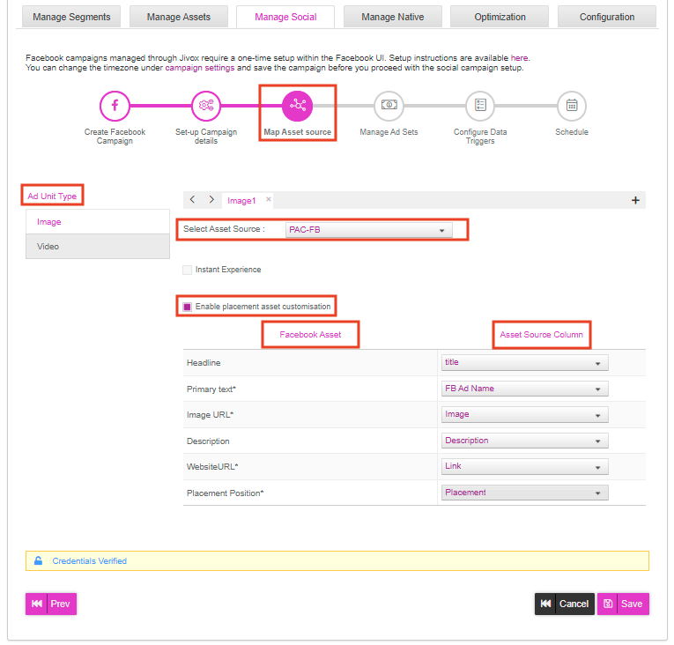The width and height of the screenshot is (674, 645).
Task: Go to the Manage Ad Sets money icon
Action: (x=389, y=106)
